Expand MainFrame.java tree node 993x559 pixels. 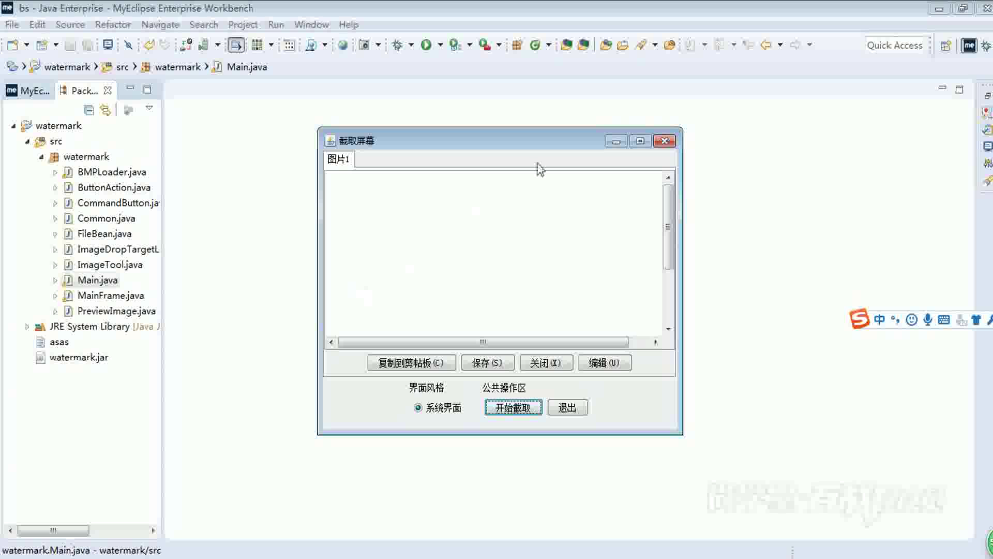[55, 296]
